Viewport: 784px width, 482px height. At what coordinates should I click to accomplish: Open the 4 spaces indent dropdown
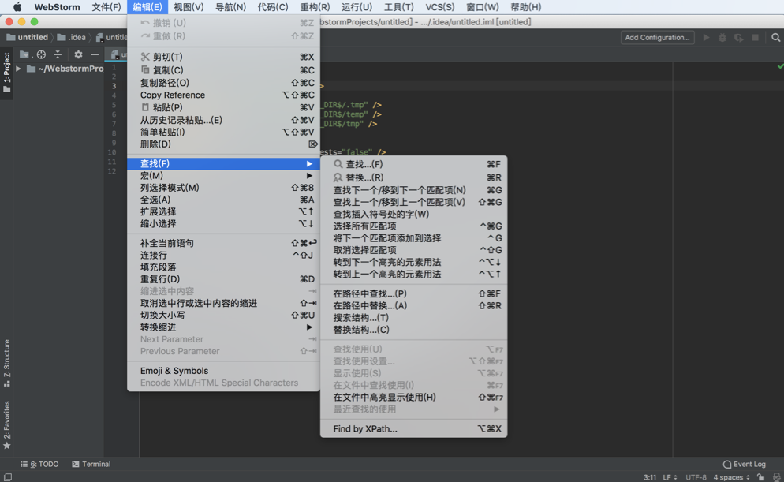[731, 477]
